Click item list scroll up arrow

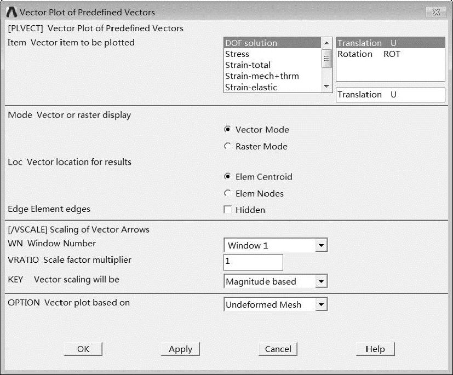pyautogui.click(x=327, y=43)
